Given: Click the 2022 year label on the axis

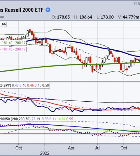Looking at the screenshot, I should pos(45,153).
